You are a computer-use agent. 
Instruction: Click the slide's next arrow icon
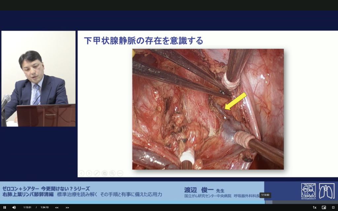[x=89, y=173]
